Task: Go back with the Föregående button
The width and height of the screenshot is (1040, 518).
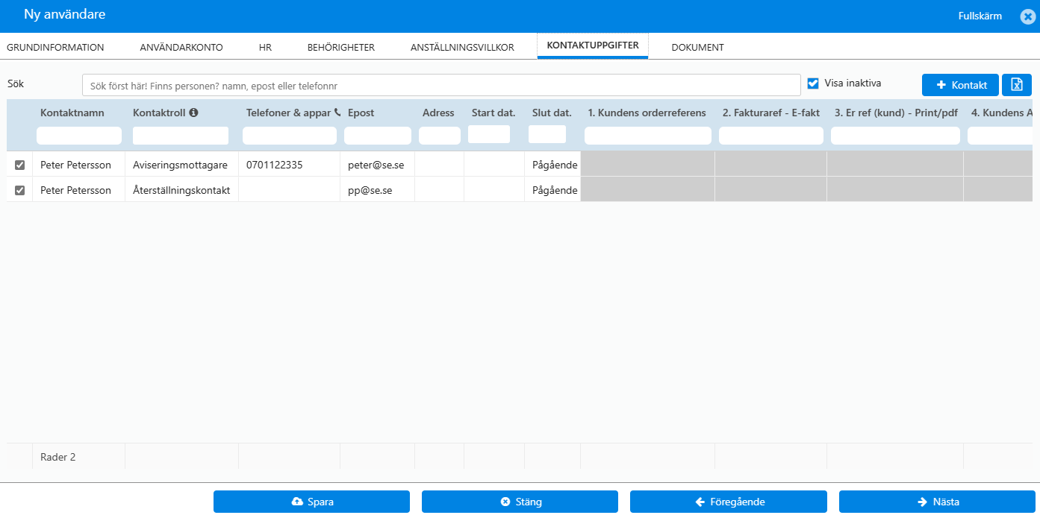Action: coord(729,502)
